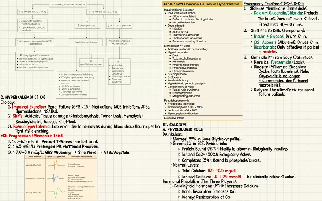Click the '↑ blood pressure' flowchart box

point(87,26)
